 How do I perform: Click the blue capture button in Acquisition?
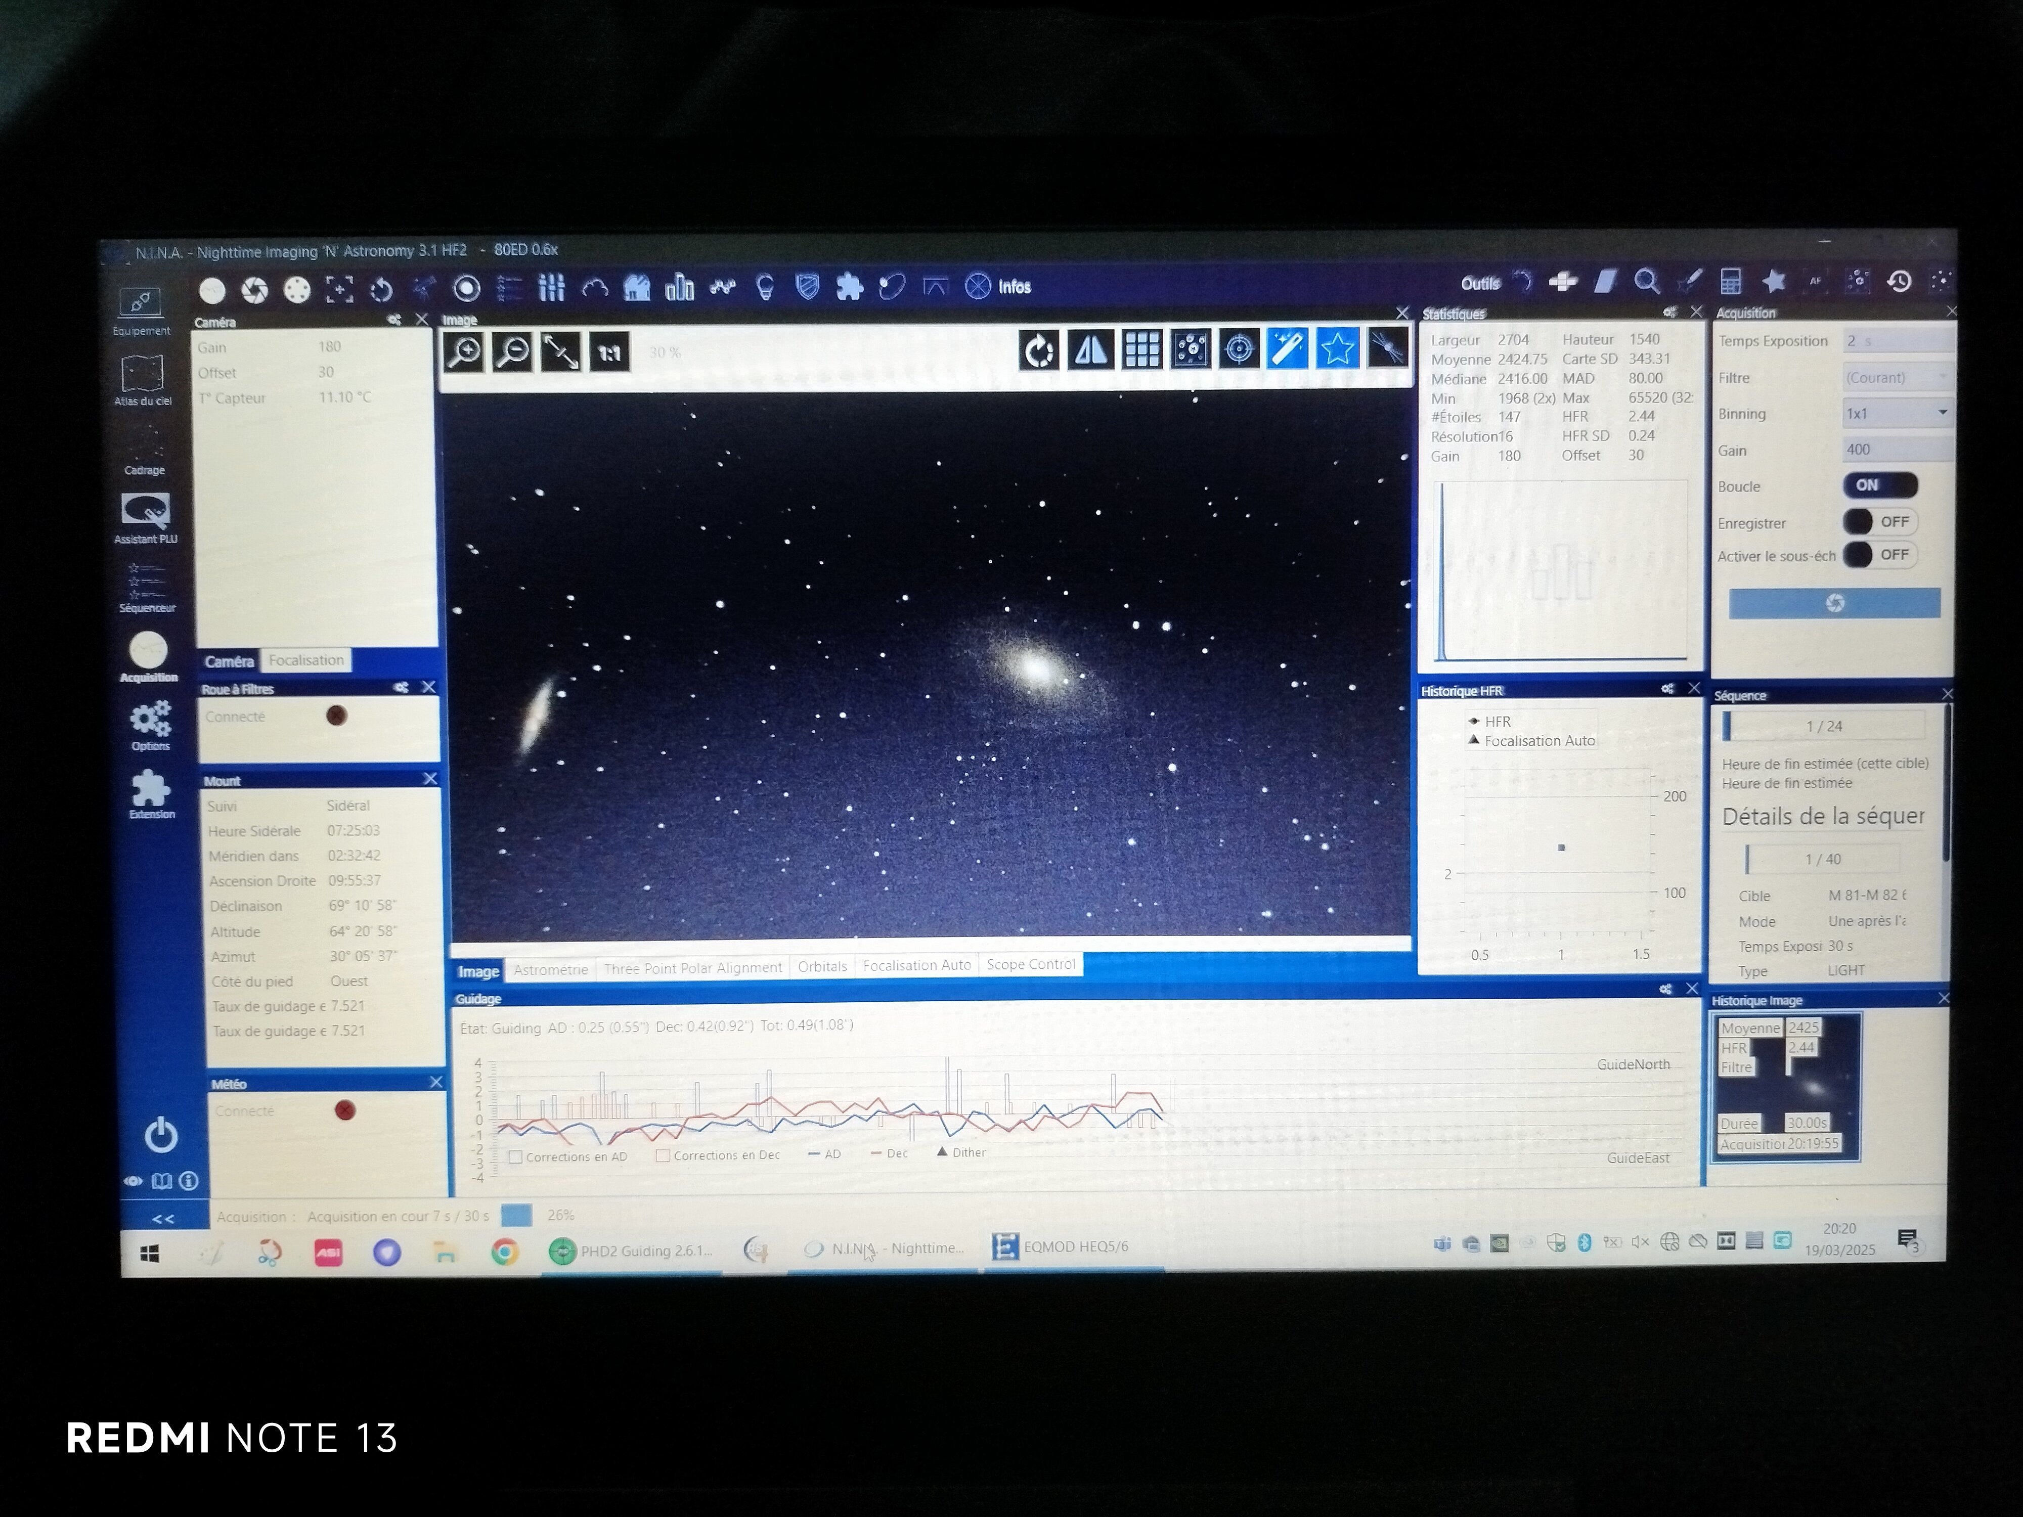[x=1834, y=603]
